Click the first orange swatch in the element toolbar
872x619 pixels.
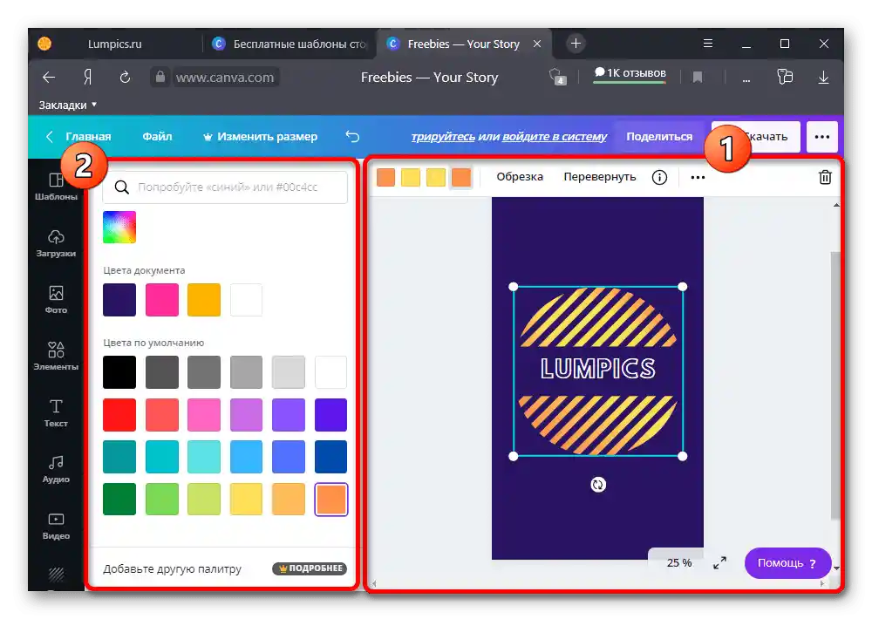(385, 177)
